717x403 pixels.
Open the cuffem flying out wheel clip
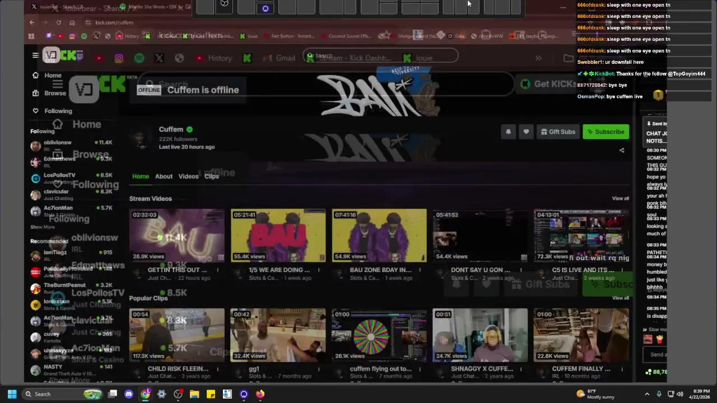point(379,335)
